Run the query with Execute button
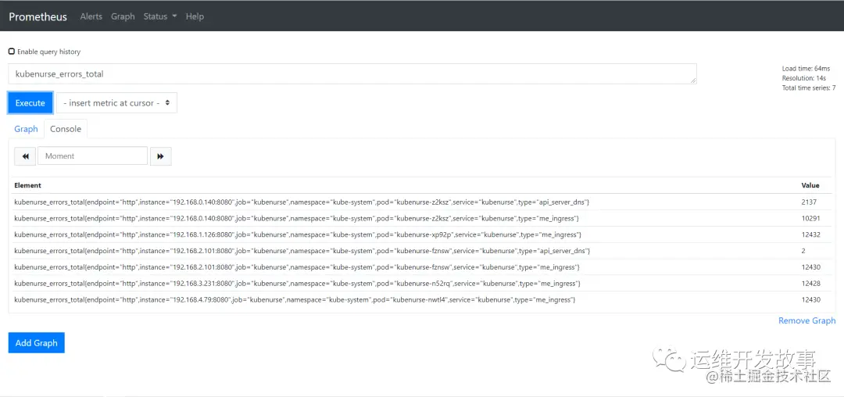 (30, 102)
